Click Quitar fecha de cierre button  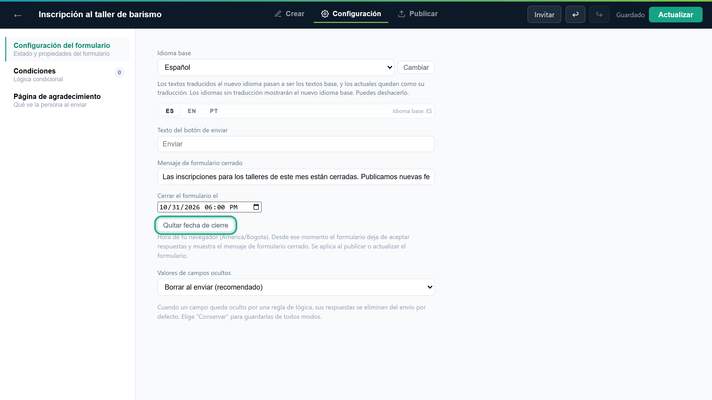(x=196, y=225)
